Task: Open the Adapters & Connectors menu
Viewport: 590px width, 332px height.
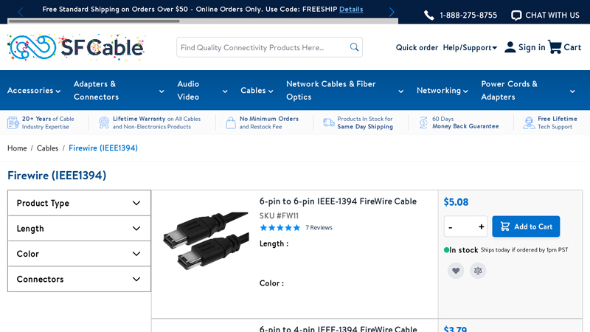Action: coord(119,90)
